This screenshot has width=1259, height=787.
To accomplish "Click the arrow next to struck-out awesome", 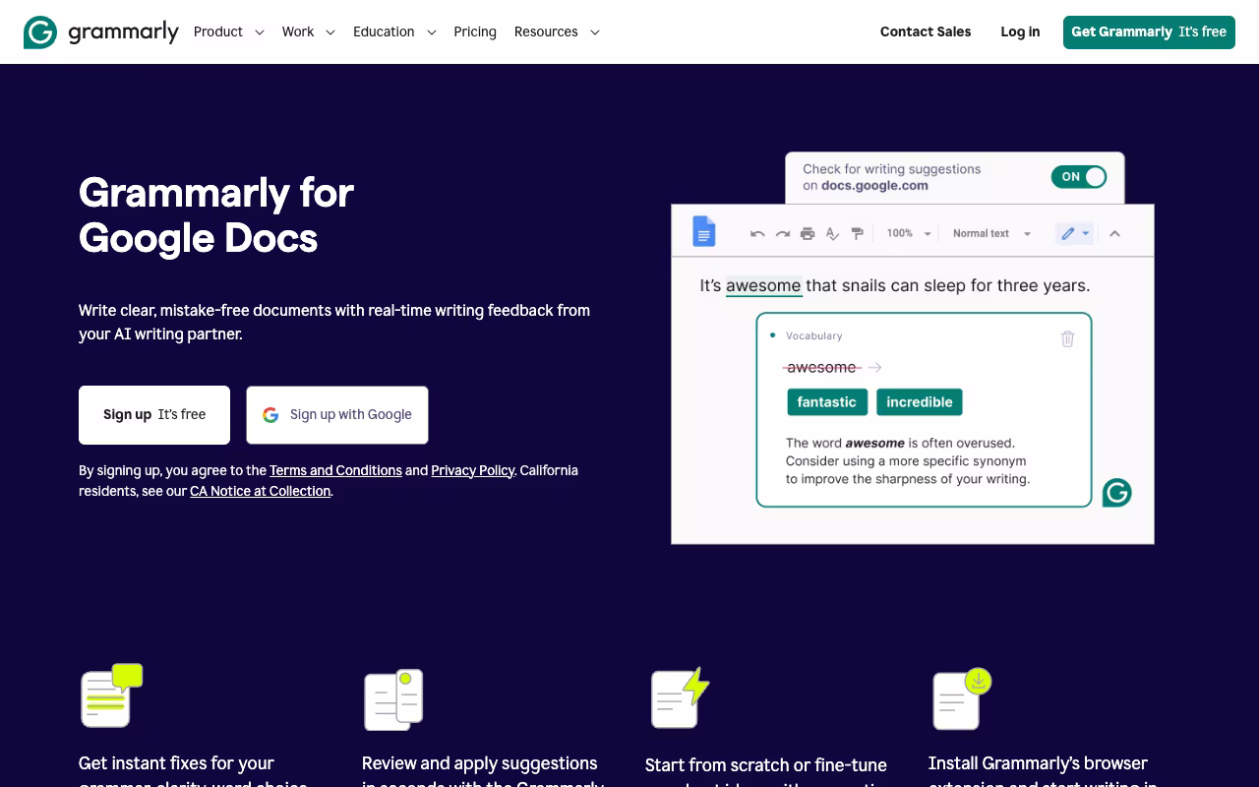I will pyautogui.click(x=875, y=367).
